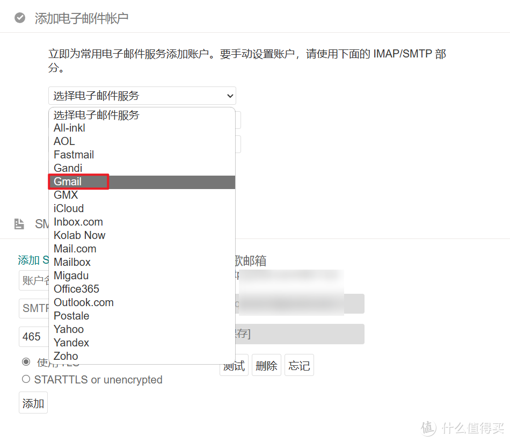
Task: Select Yandex from the dropdown
Action: [x=142, y=343]
